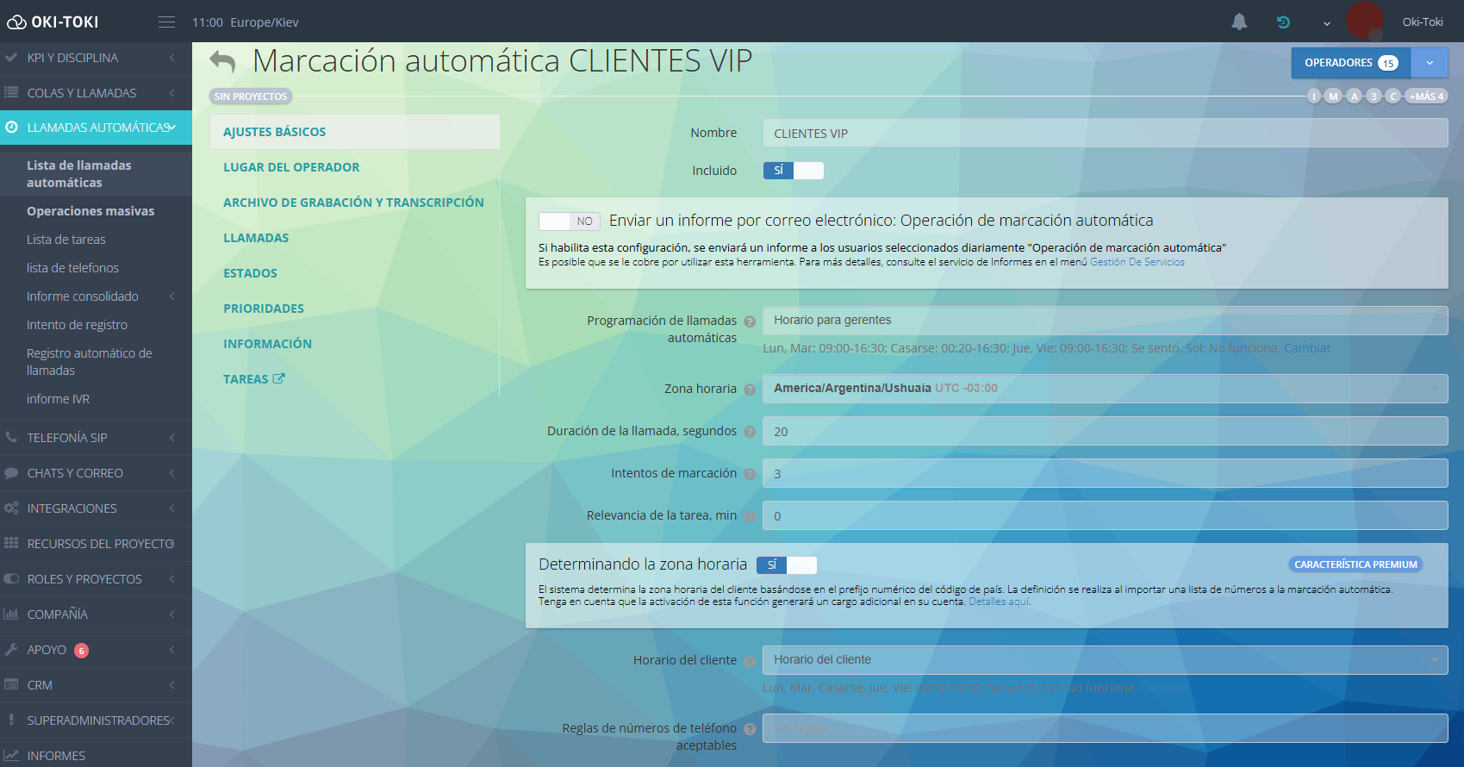Click the Gestión De Servicios link

1137,262
